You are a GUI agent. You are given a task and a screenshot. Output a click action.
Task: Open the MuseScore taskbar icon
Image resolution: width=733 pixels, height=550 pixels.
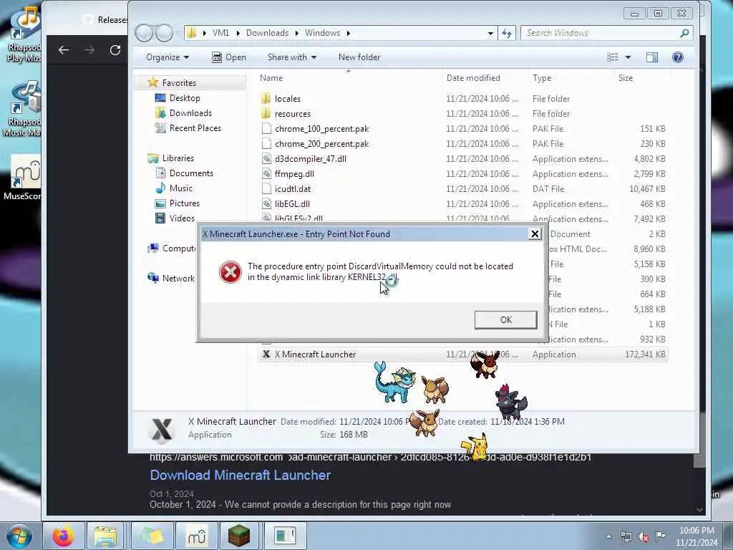pyautogui.click(x=196, y=536)
